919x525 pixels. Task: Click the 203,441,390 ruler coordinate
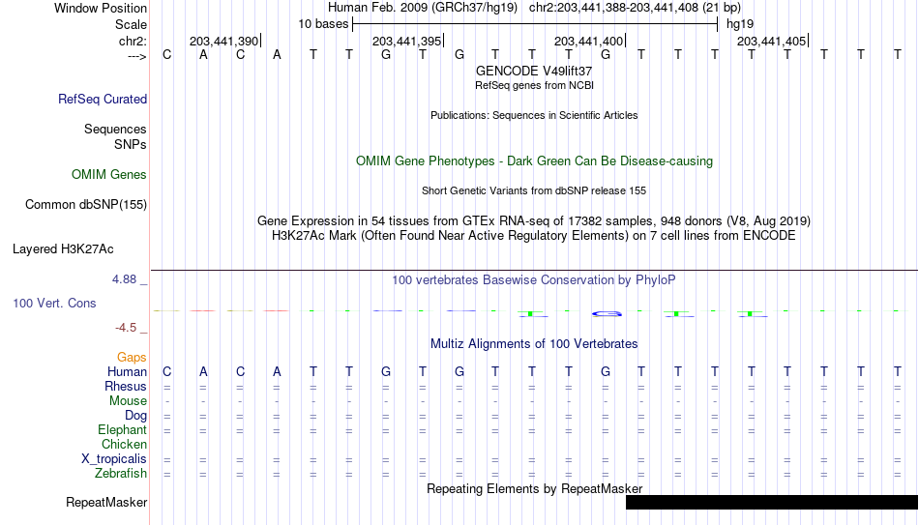click(x=223, y=41)
